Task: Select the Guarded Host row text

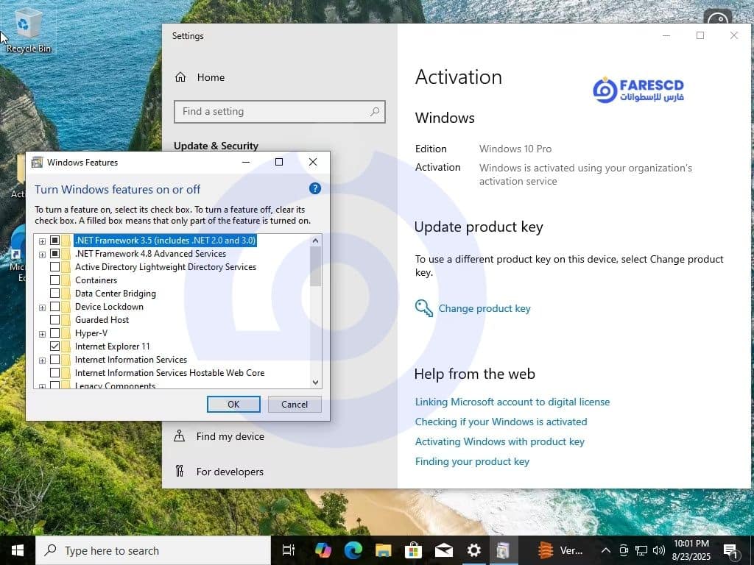Action: 102,320
